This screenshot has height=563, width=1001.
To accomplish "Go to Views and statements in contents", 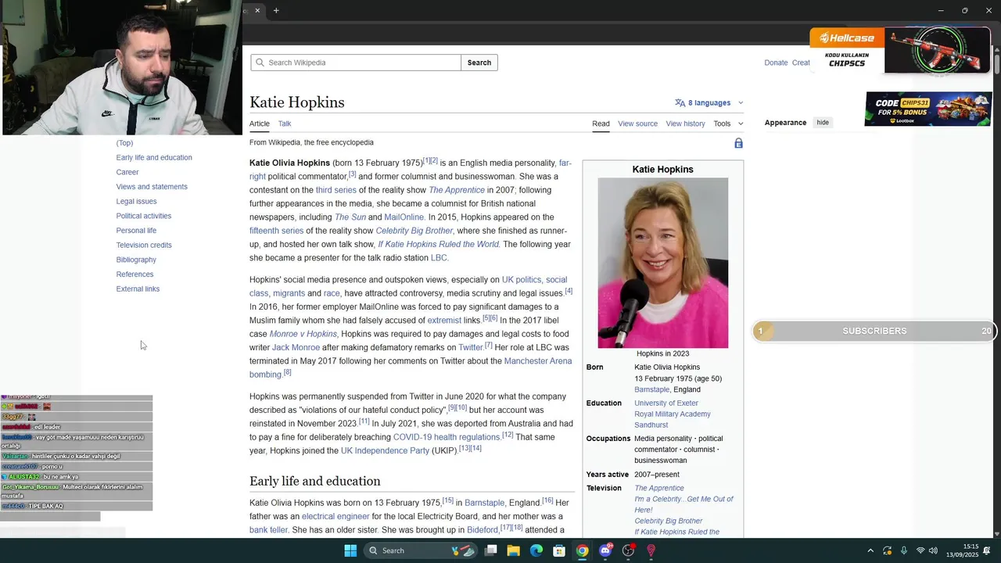I will 152,187.
